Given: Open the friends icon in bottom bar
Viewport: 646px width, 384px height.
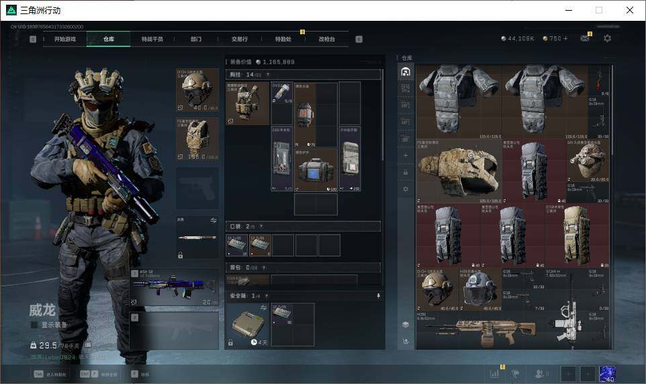Looking at the screenshot, I should point(541,374).
